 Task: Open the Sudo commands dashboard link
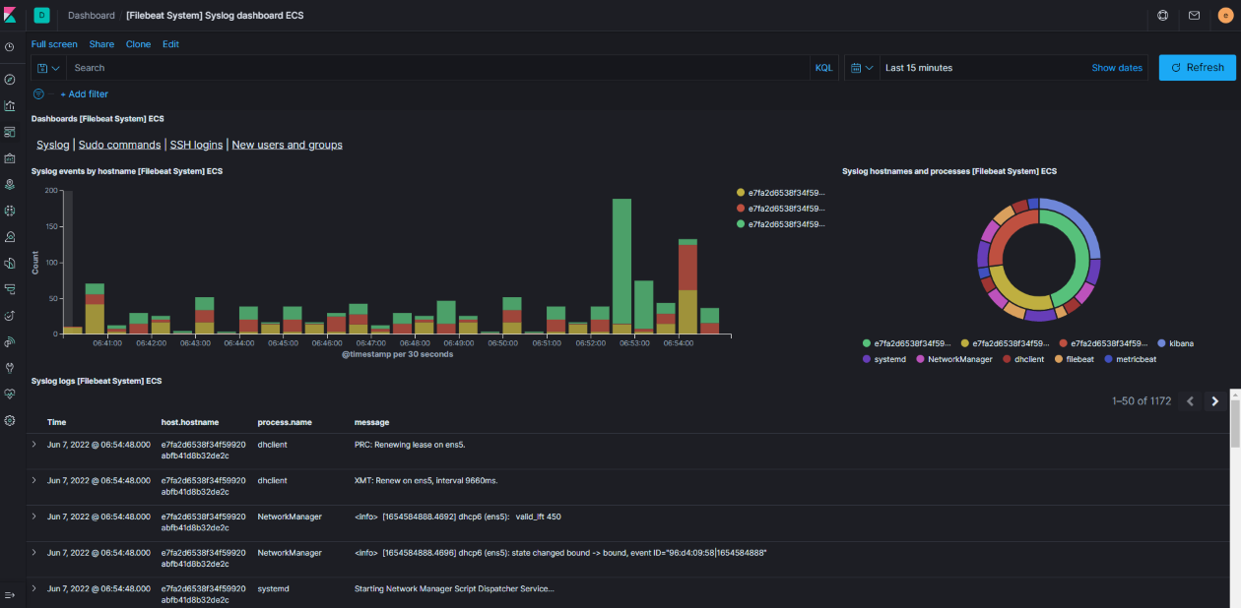[x=119, y=145]
